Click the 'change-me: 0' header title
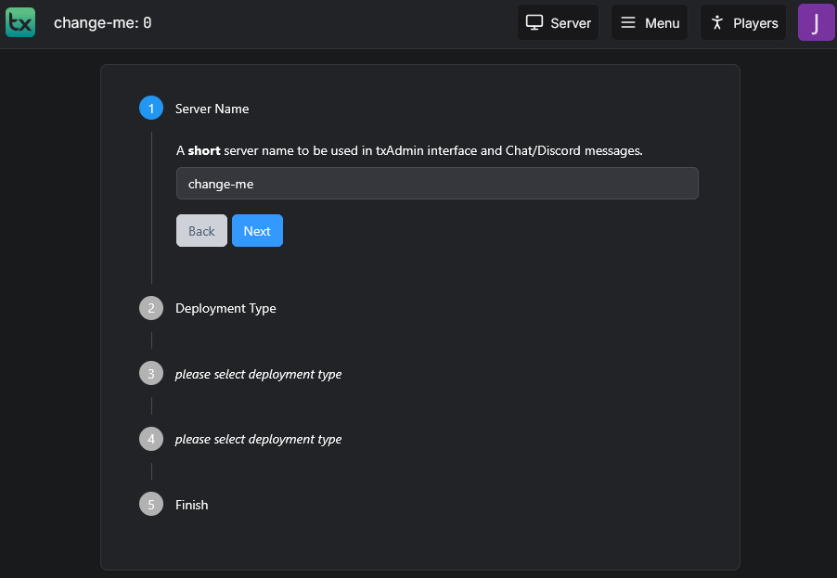This screenshot has height=578, width=837. point(102,22)
